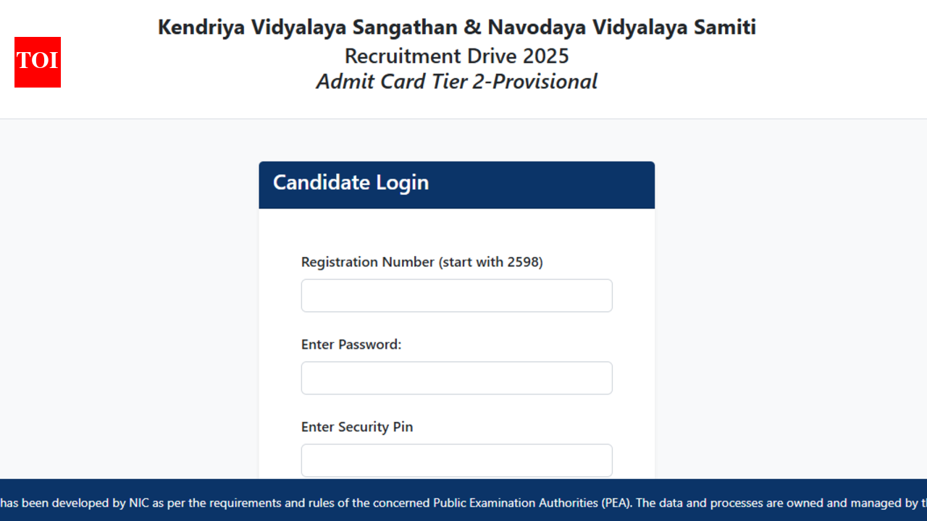The width and height of the screenshot is (927, 521).
Task: Click the Registration Number (start with 2598) label
Action: point(422,262)
